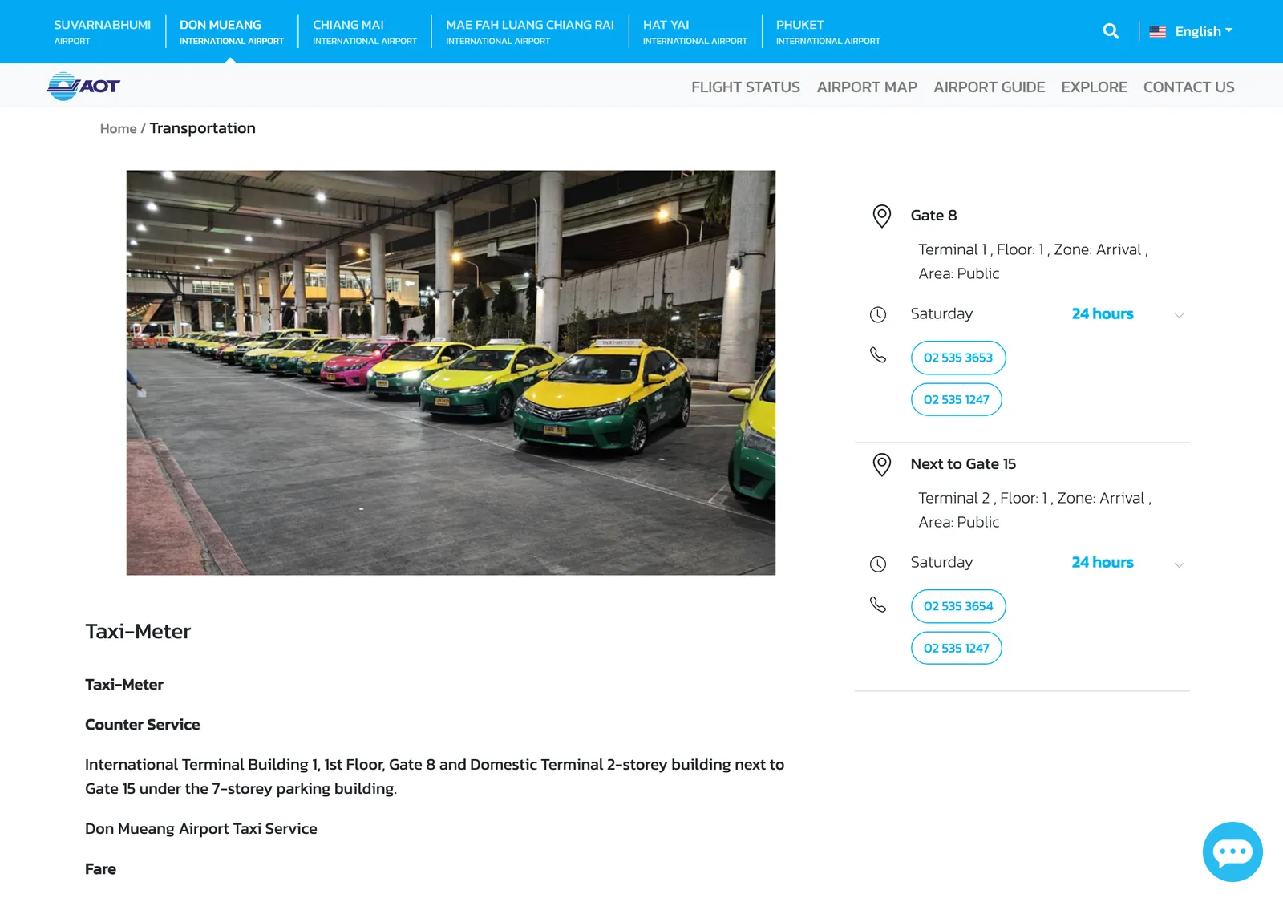Call 02 535 3653 number button
This screenshot has width=1283, height=902.
coord(958,358)
